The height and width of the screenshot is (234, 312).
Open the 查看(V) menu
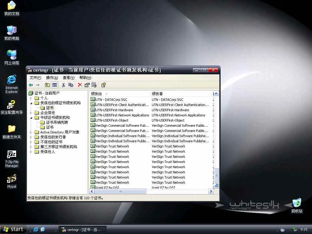click(69, 78)
